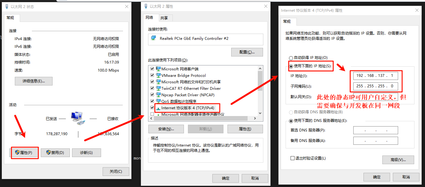This screenshot has height=187, width=425.
Task: Click the 以太网 2 属性 title bar icon
Action: 145,6
